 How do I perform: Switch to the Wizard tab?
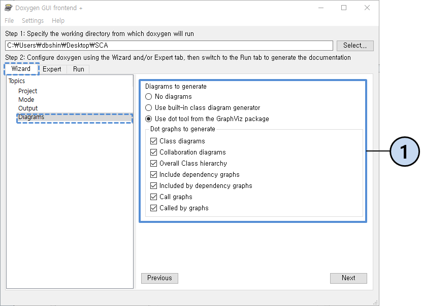21,69
